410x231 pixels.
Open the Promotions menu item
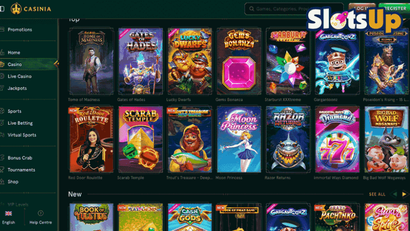[x=20, y=29]
